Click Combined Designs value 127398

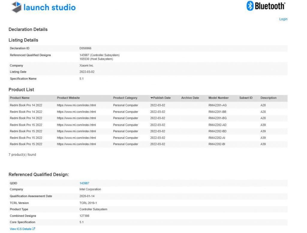click(x=84, y=216)
